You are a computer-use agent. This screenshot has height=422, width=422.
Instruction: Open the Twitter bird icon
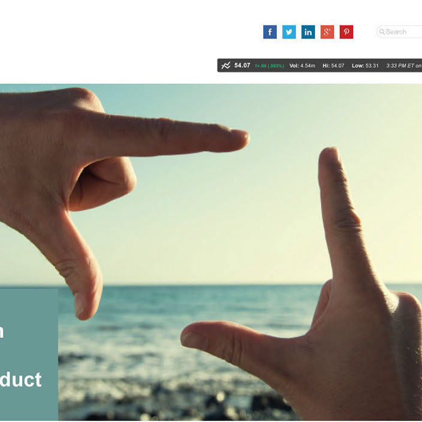(289, 32)
